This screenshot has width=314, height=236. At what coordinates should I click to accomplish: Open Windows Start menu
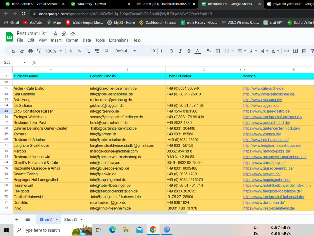coord(7,230)
